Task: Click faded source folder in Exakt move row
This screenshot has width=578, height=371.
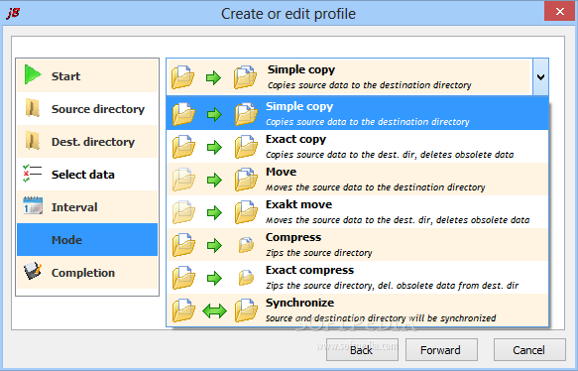Action: pos(183,212)
